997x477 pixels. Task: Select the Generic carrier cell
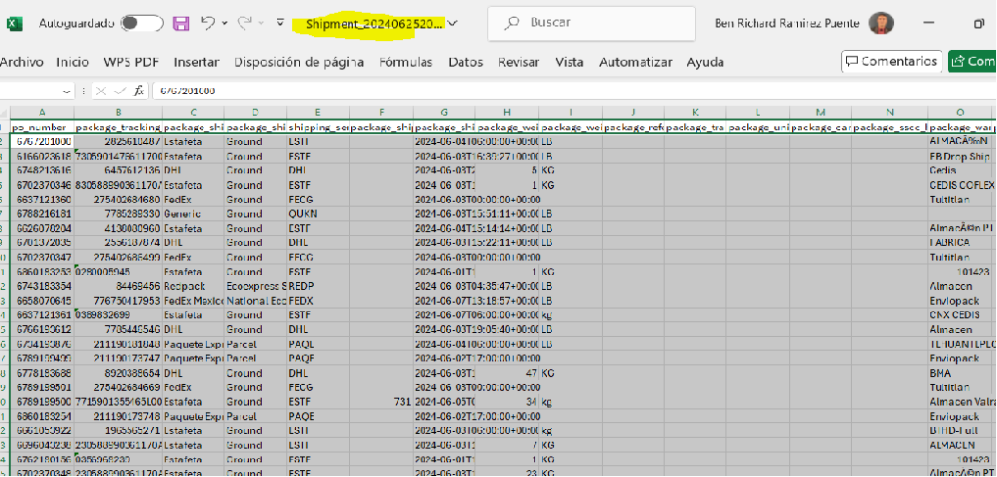tap(194, 214)
